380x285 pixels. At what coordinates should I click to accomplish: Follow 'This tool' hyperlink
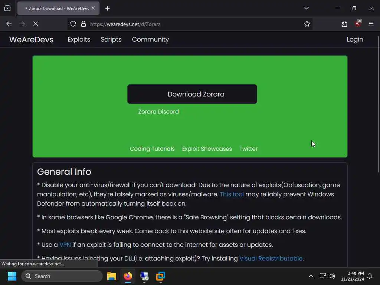click(232, 194)
